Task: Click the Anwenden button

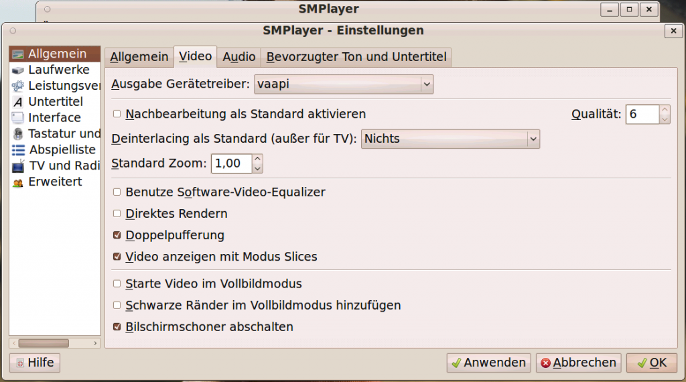Action: (x=488, y=363)
